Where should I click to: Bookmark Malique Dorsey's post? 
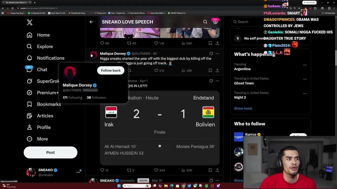(210, 70)
